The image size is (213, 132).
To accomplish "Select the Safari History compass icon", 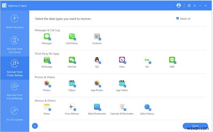I will click(147, 107).
